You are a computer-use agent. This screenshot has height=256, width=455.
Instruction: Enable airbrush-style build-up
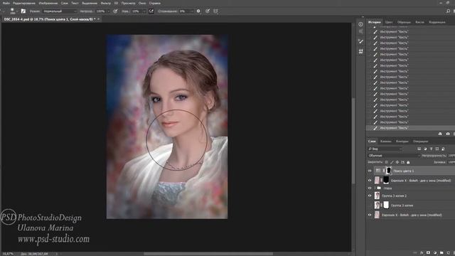(151, 11)
